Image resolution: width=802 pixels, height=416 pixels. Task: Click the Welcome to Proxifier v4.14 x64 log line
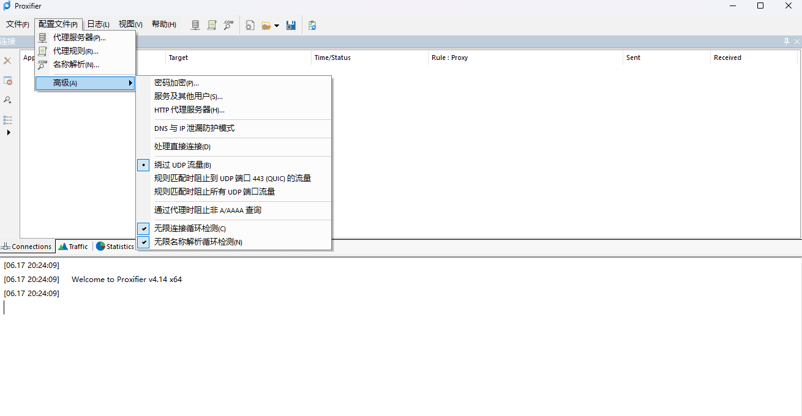127,280
